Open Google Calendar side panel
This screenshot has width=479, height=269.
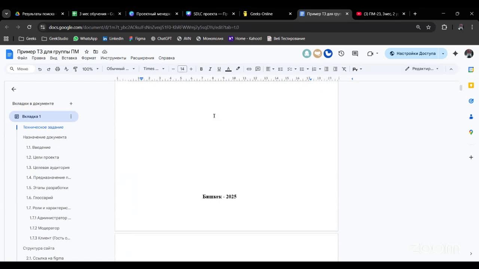click(x=471, y=69)
